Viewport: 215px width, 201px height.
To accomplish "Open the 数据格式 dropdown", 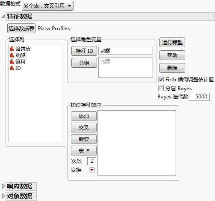I will point(47,6).
